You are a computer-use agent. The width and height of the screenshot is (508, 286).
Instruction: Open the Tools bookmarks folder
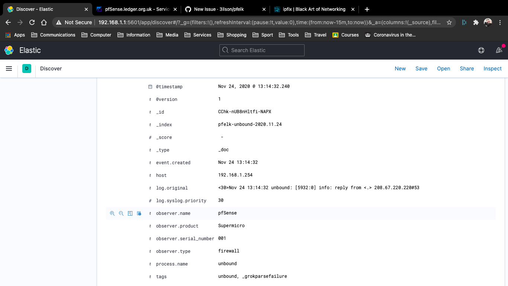[x=289, y=35]
